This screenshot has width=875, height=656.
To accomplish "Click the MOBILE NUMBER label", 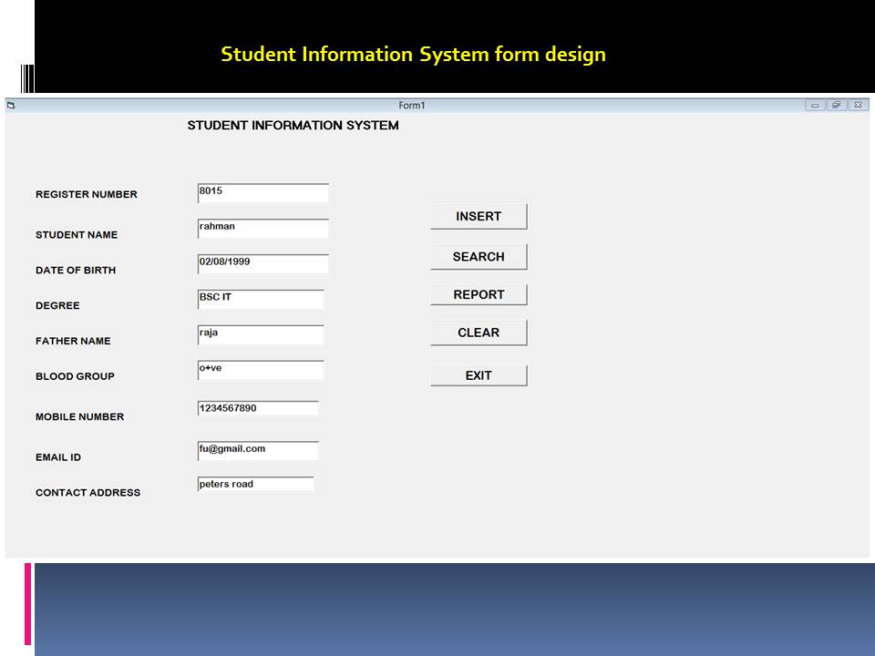I will pos(80,416).
